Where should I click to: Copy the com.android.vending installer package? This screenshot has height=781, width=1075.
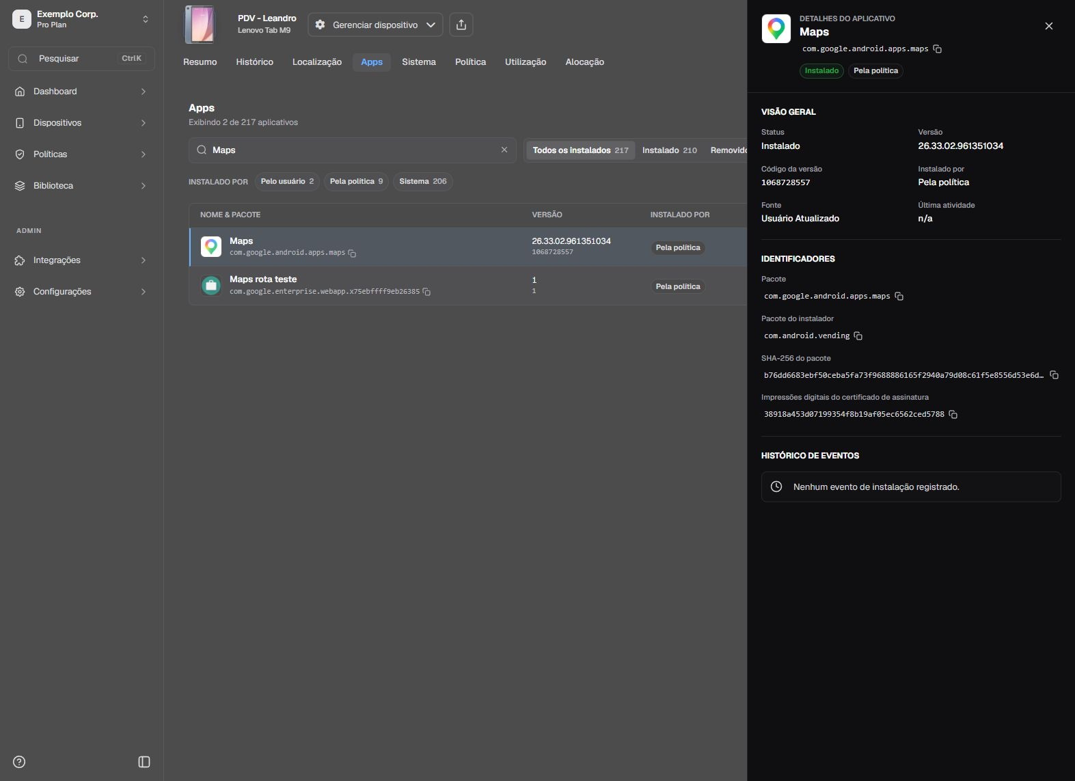point(858,336)
